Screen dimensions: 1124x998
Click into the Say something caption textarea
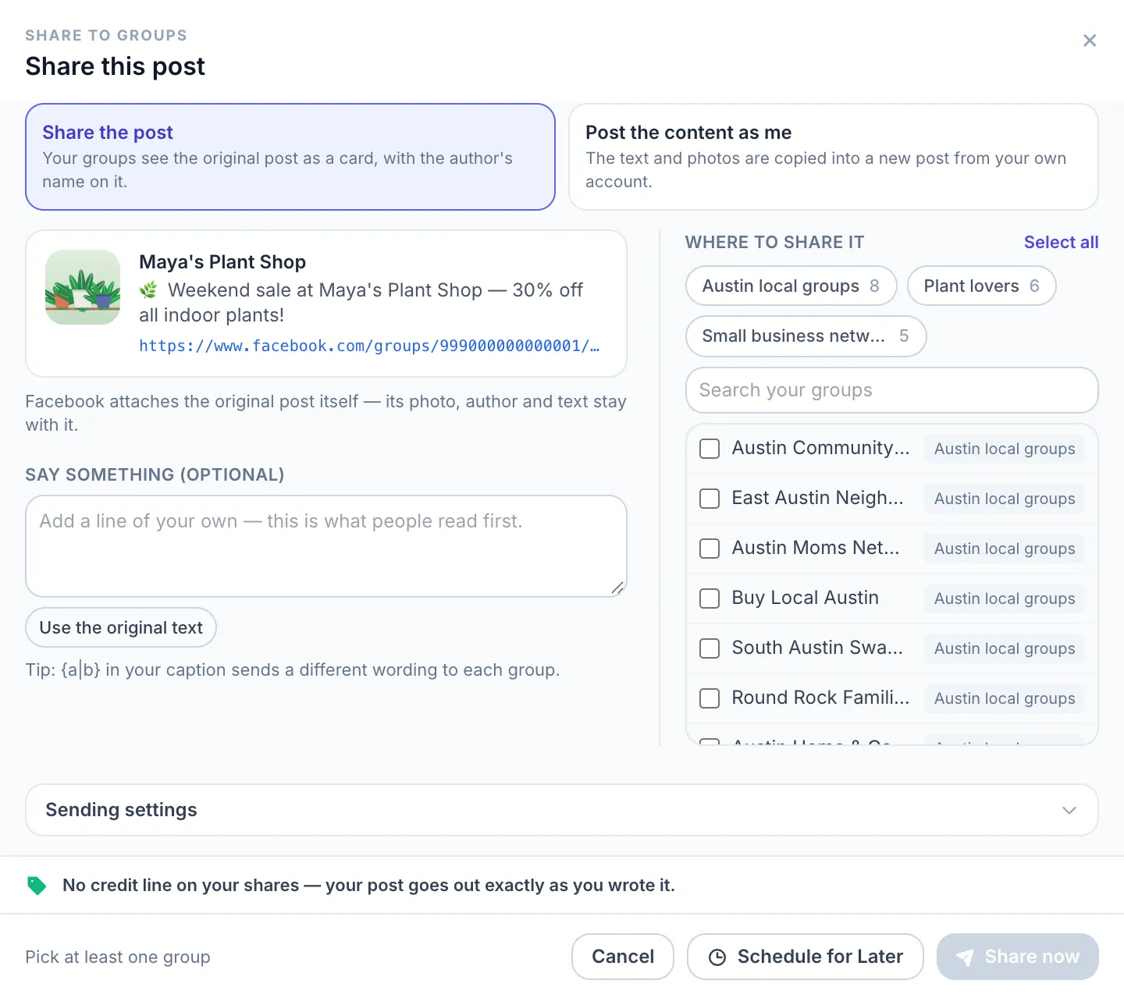click(326, 546)
